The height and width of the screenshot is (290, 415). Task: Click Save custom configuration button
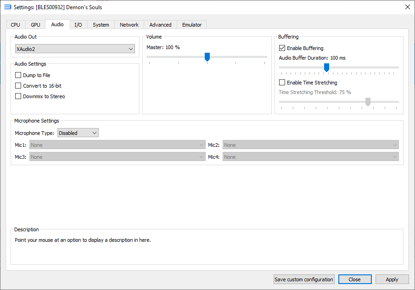[304, 279]
